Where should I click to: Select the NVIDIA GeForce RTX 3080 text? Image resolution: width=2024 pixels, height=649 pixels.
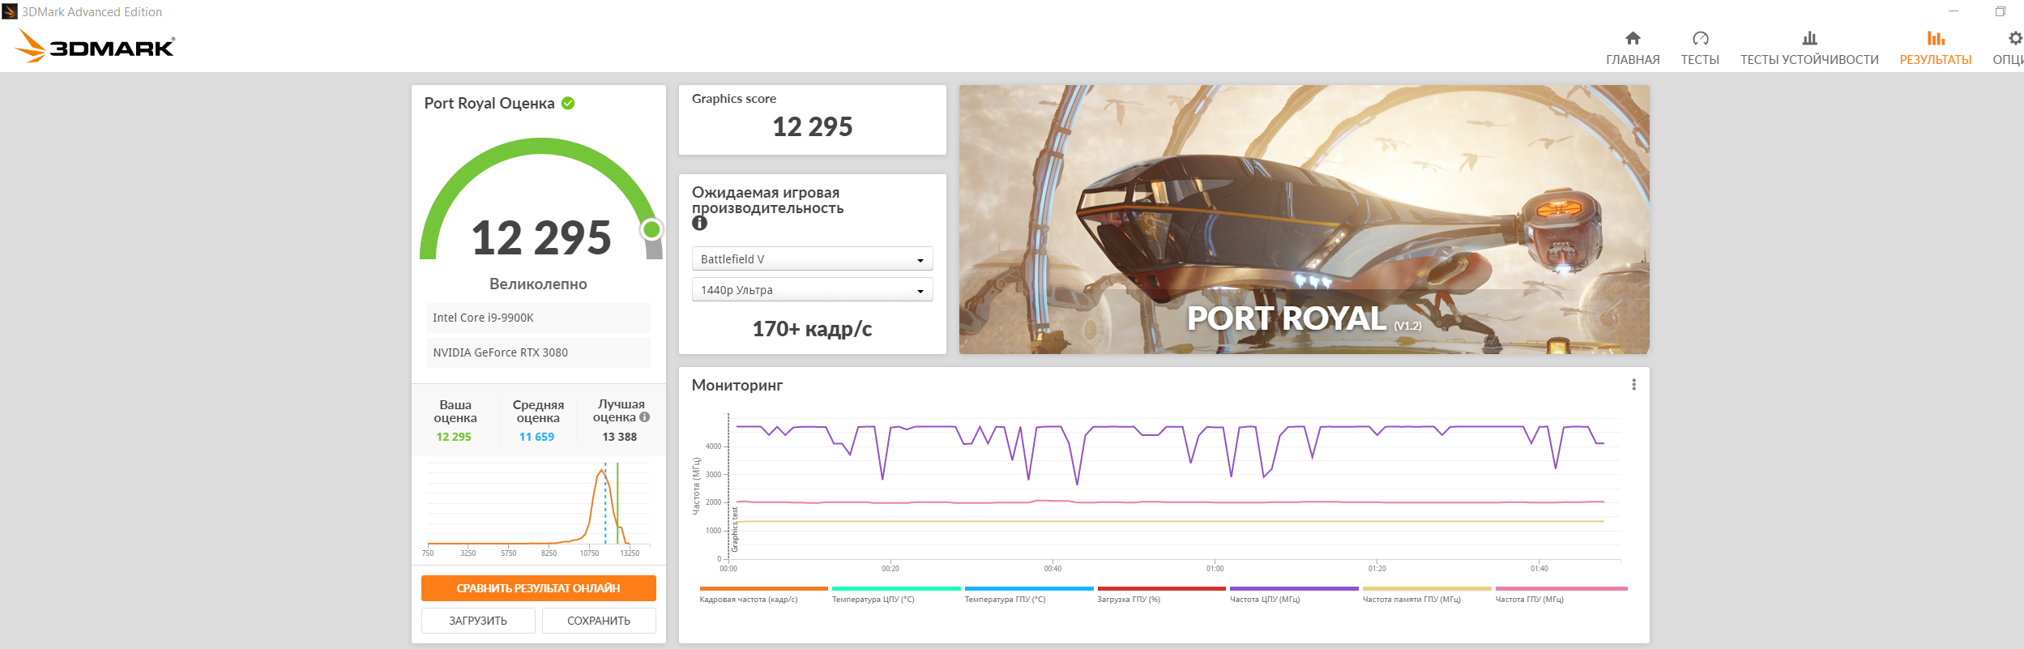point(500,352)
